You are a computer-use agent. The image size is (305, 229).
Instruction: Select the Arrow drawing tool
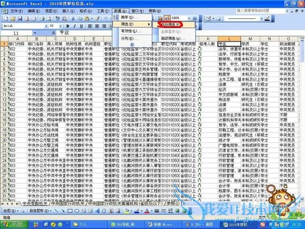[x=63, y=211]
